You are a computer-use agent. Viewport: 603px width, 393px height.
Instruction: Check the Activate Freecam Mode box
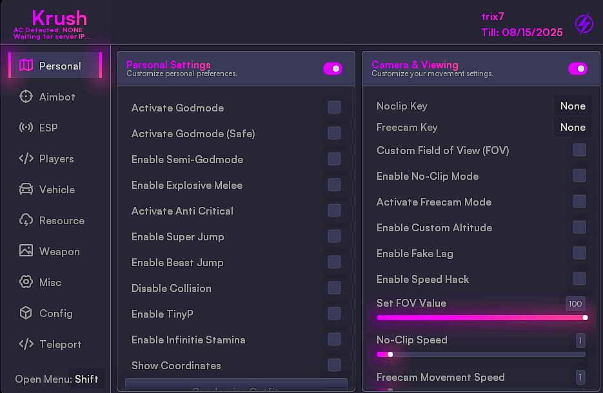(579, 201)
